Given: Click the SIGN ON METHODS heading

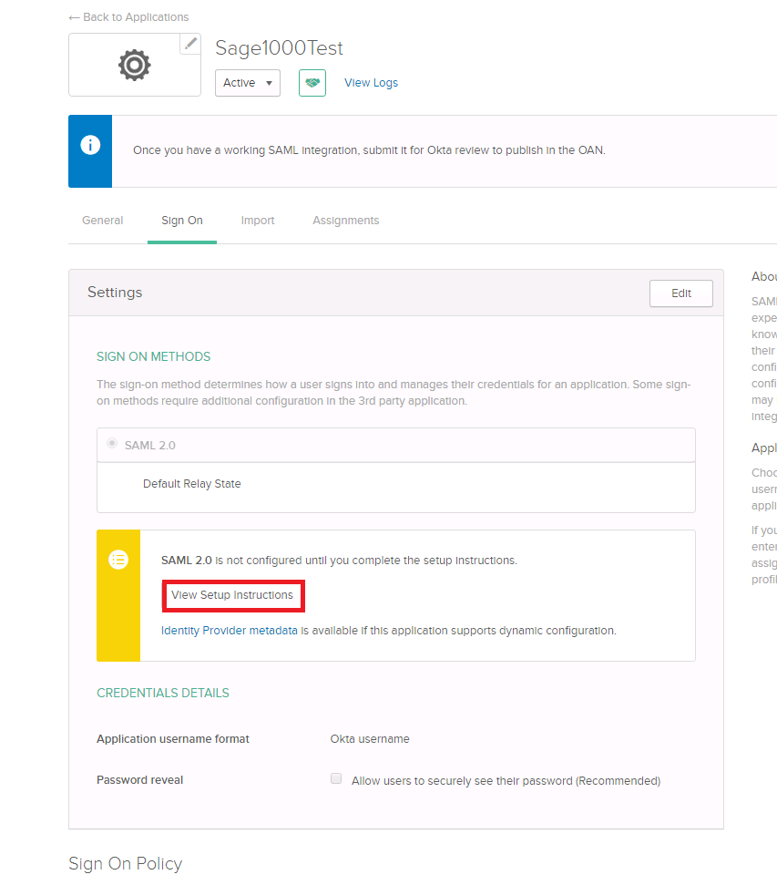Looking at the screenshot, I should point(153,356).
